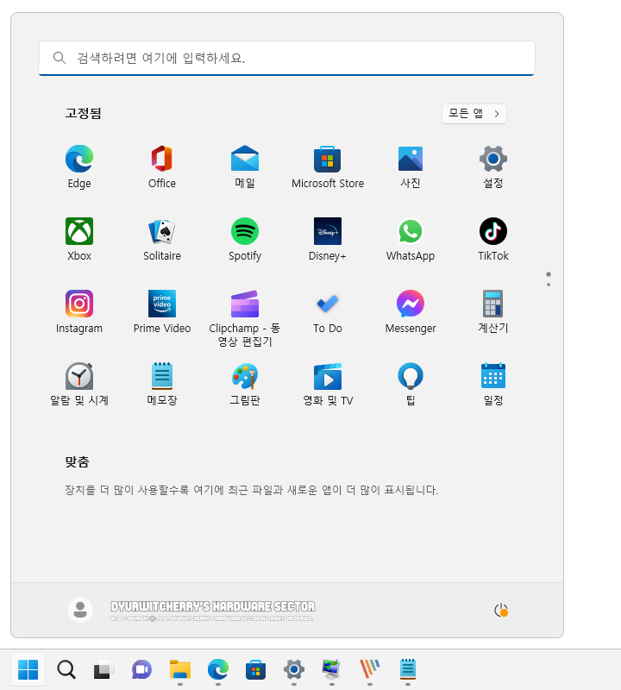Open 설정 (Settings) from pinned apps
The width and height of the screenshot is (621, 690).
493,166
